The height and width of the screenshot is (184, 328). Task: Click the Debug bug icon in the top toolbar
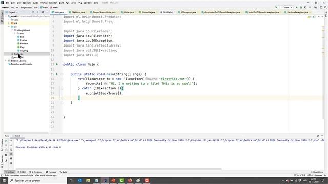[301, 7]
